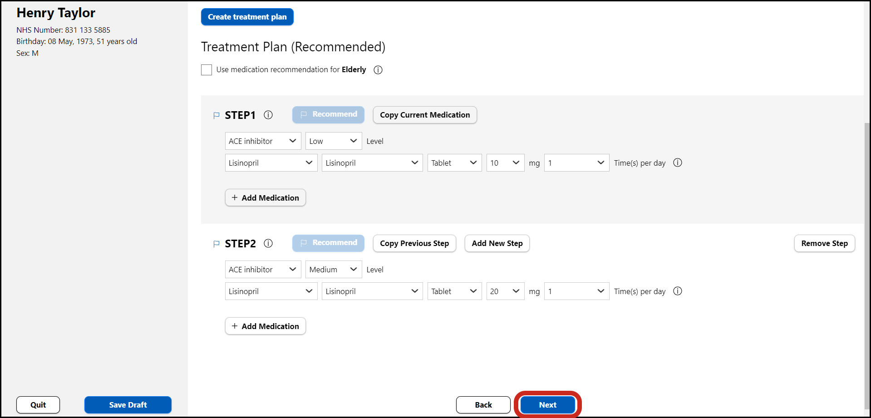
Task: Click the flag icon beside STEP2
Action: [217, 244]
